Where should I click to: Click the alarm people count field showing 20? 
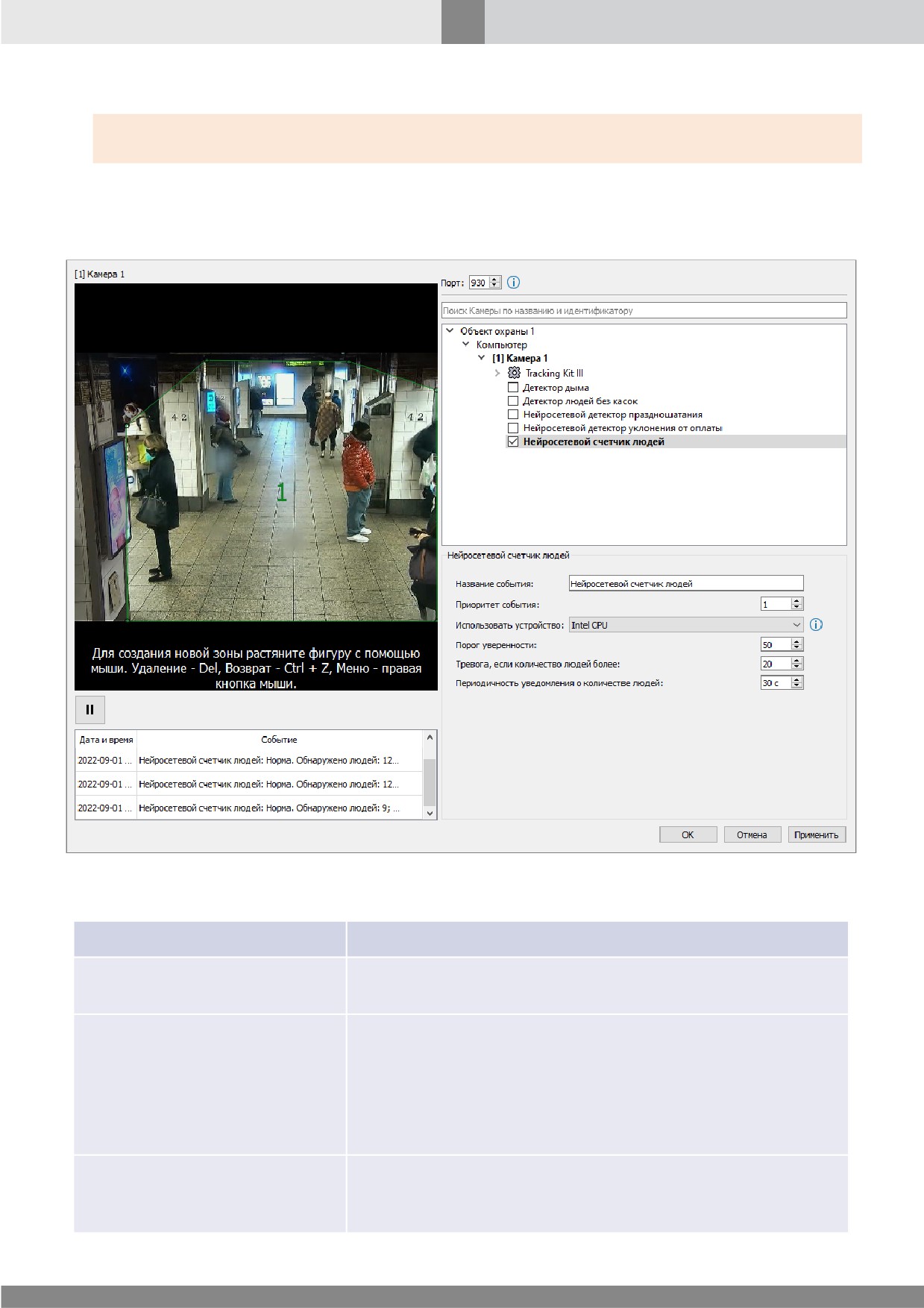776,664
